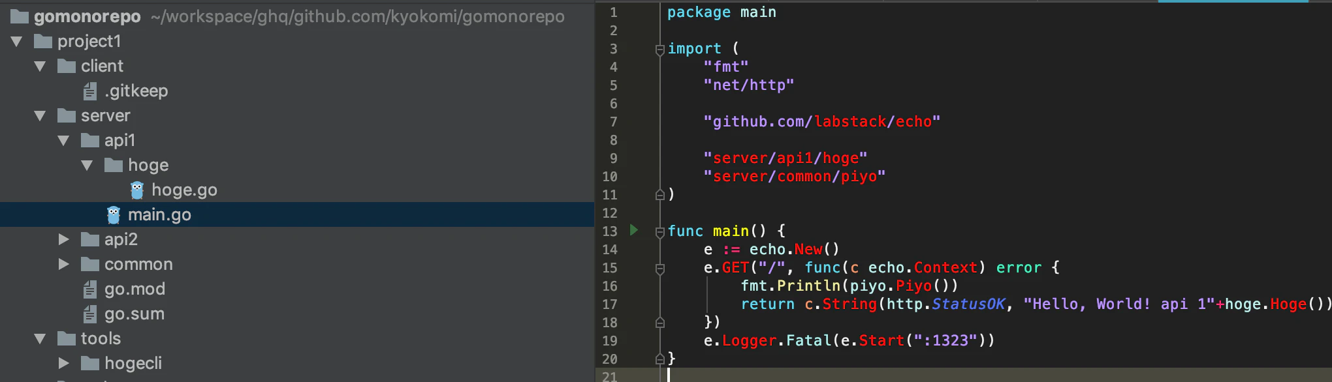Collapse the hoge folder
The height and width of the screenshot is (382, 1332).
coord(87,166)
